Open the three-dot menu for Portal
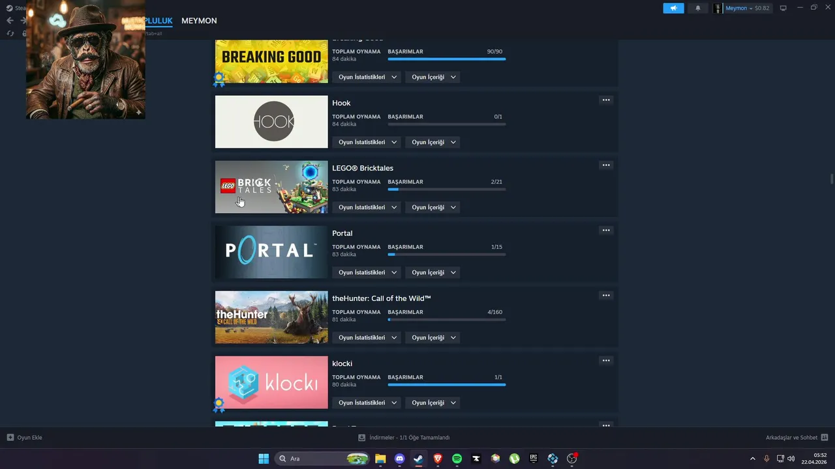835x469 pixels. point(606,230)
